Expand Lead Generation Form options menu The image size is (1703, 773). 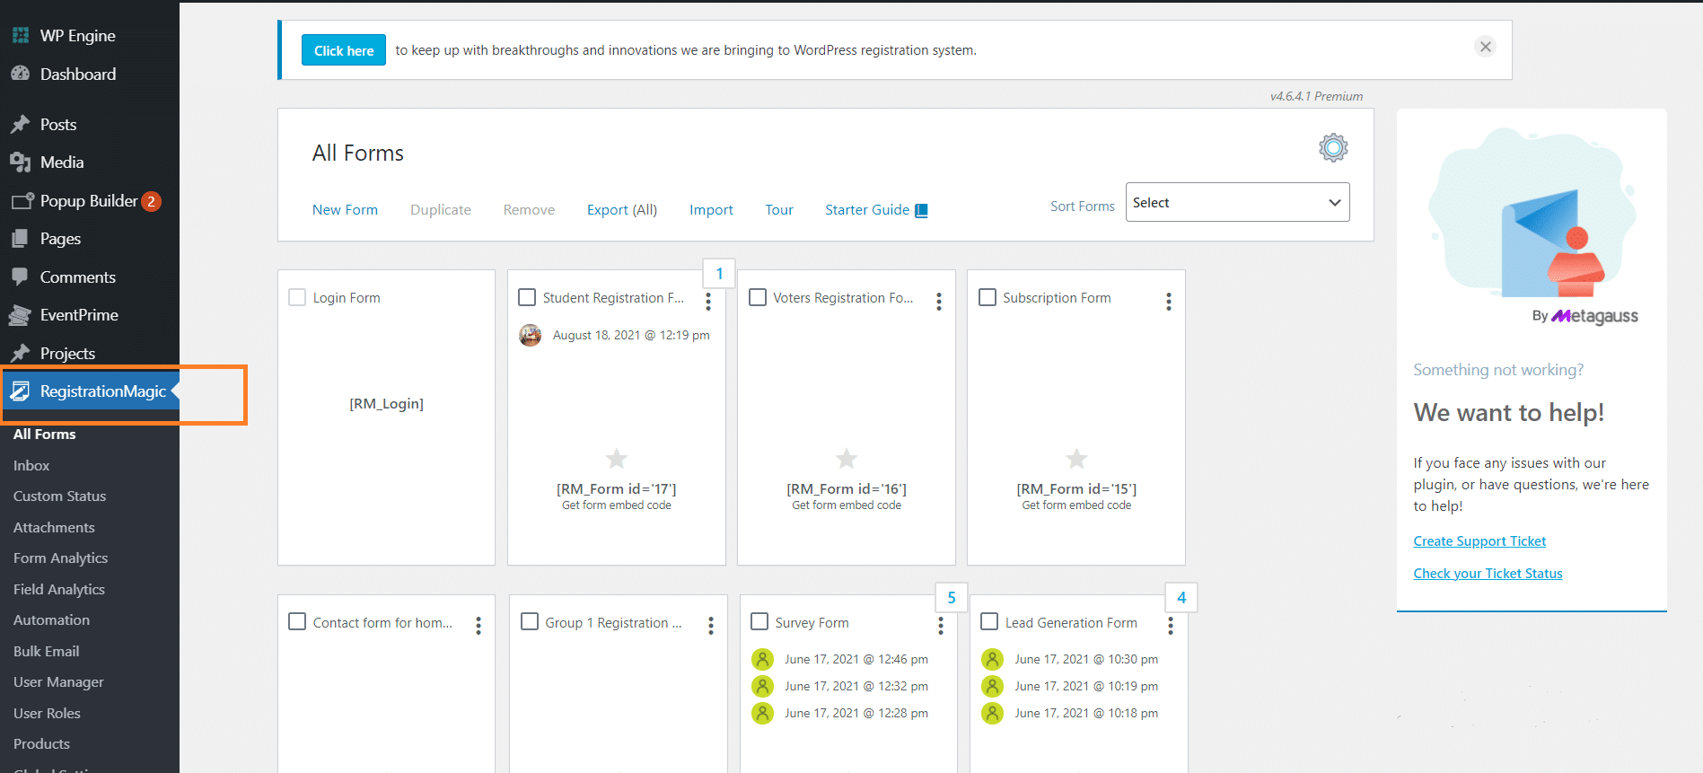[1170, 626]
